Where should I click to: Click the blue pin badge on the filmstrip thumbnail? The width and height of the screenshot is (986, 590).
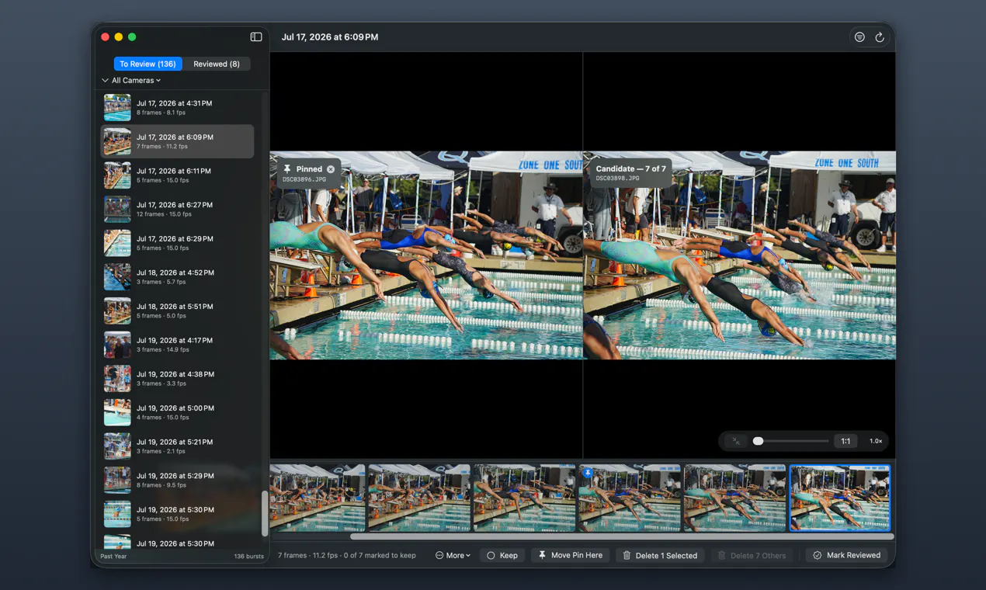tap(588, 473)
